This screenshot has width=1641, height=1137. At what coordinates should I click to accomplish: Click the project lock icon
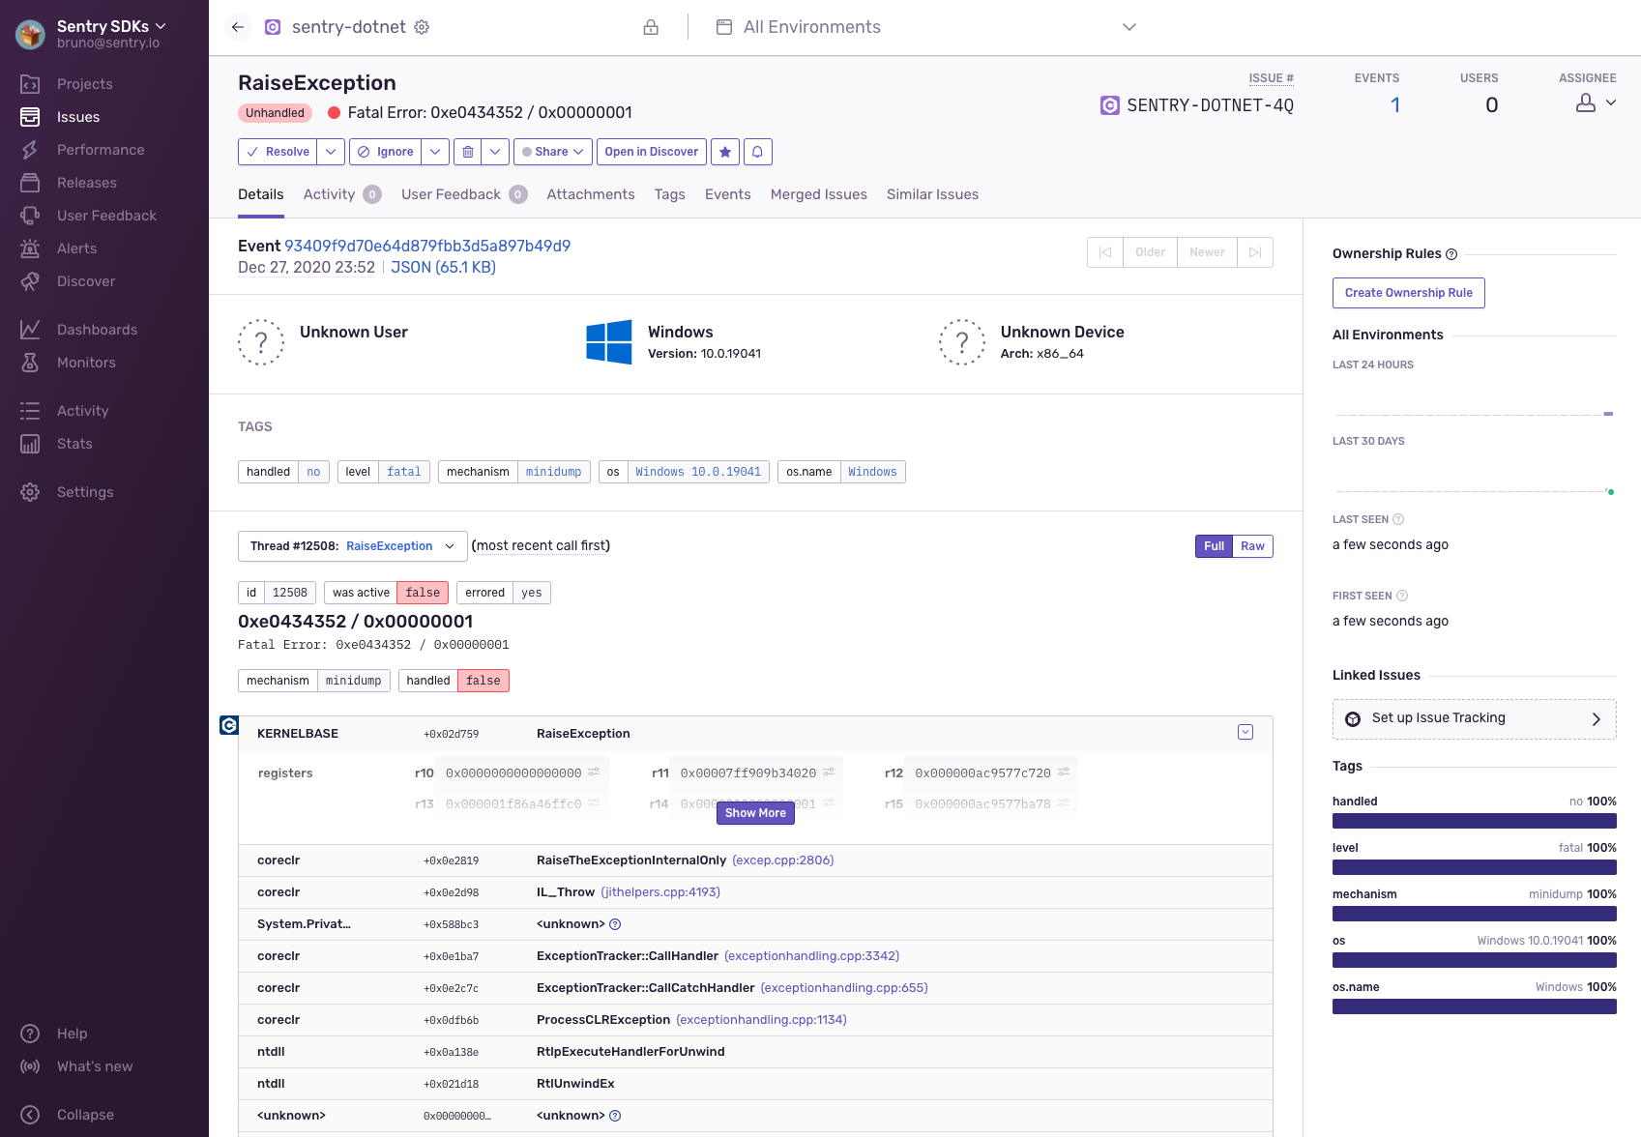651,27
